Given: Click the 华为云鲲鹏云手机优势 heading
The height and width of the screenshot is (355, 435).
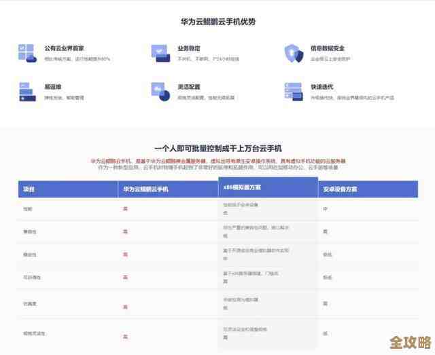Looking at the screenshot, I should tap(217, 22).
